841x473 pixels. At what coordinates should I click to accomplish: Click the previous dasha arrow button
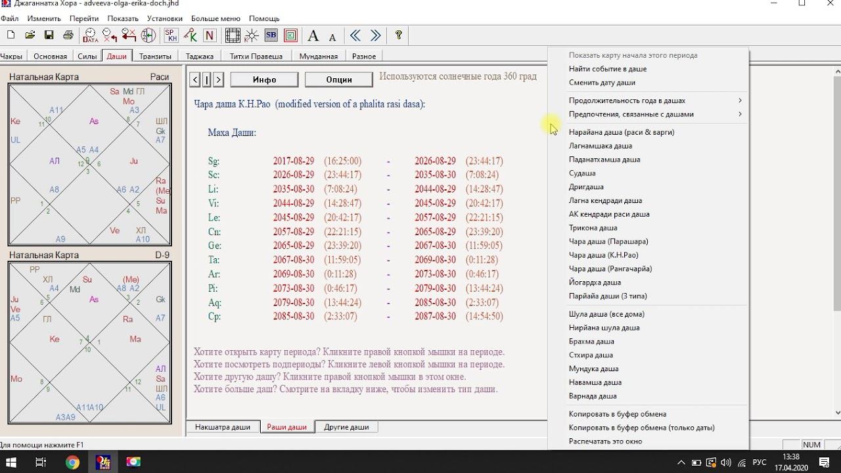[195, 79]
